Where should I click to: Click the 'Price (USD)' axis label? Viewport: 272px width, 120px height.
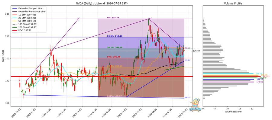[3, 56]
